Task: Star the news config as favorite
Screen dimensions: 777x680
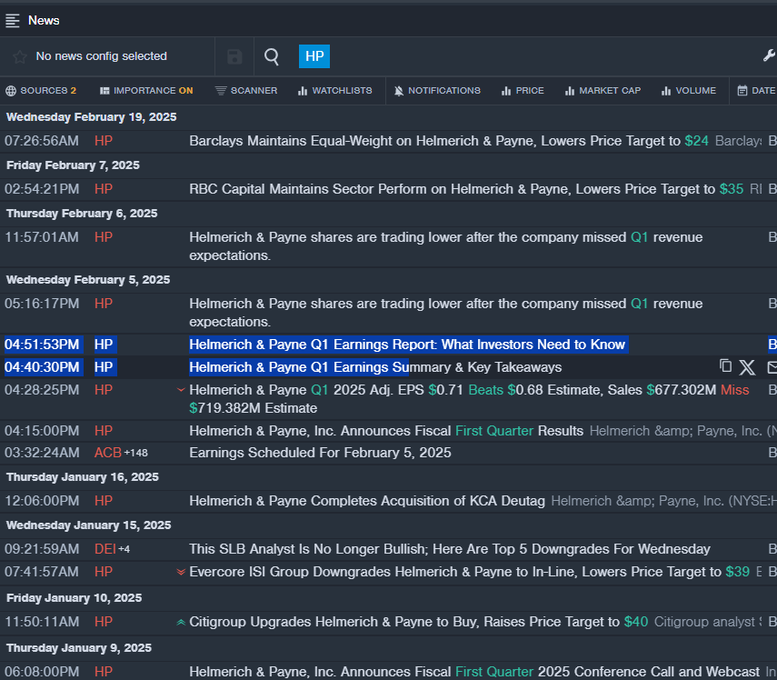Action: pos(20,56)
